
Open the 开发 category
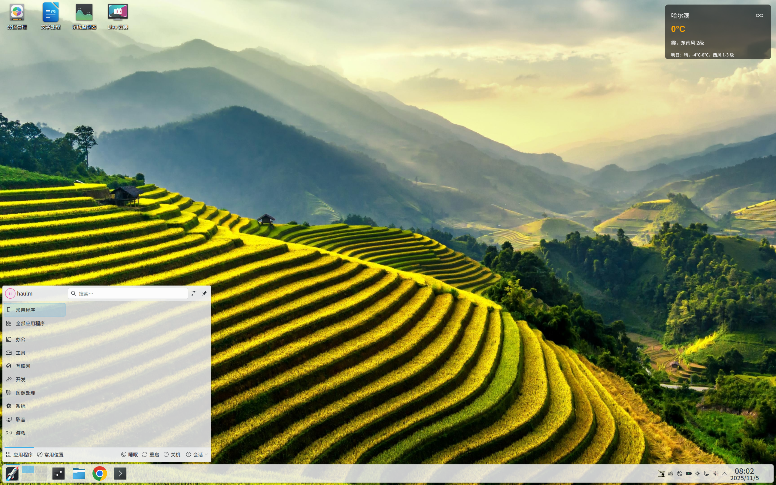click(x=35, y=380)
